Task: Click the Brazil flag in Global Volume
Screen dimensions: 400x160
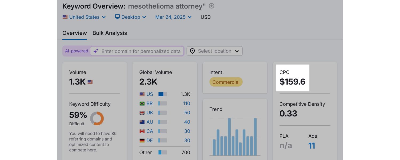Action: pos(142,103)
